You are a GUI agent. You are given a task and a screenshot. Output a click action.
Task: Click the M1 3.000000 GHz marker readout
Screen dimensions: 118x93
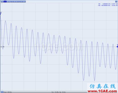coord(108,4)
